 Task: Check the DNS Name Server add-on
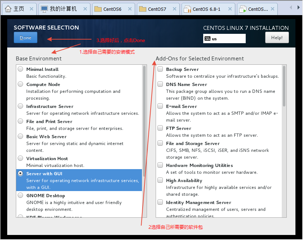pyautogui.click(x=160, y=84)
